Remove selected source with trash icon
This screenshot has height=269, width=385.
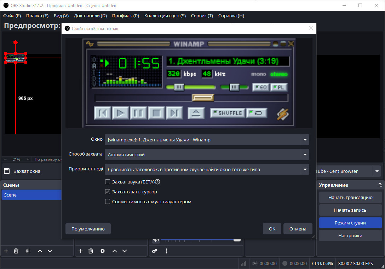tap(91, 251)
